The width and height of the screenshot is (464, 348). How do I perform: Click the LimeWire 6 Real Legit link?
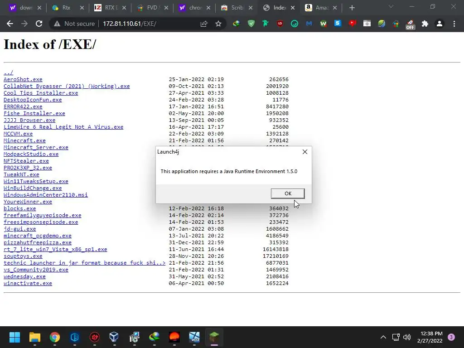click(63, 127)
